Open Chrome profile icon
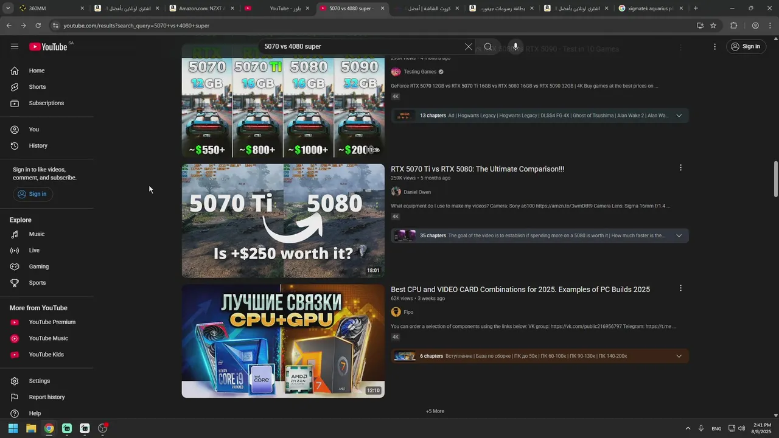Viewport: 779px width, 438px height. tap(755, 26)
